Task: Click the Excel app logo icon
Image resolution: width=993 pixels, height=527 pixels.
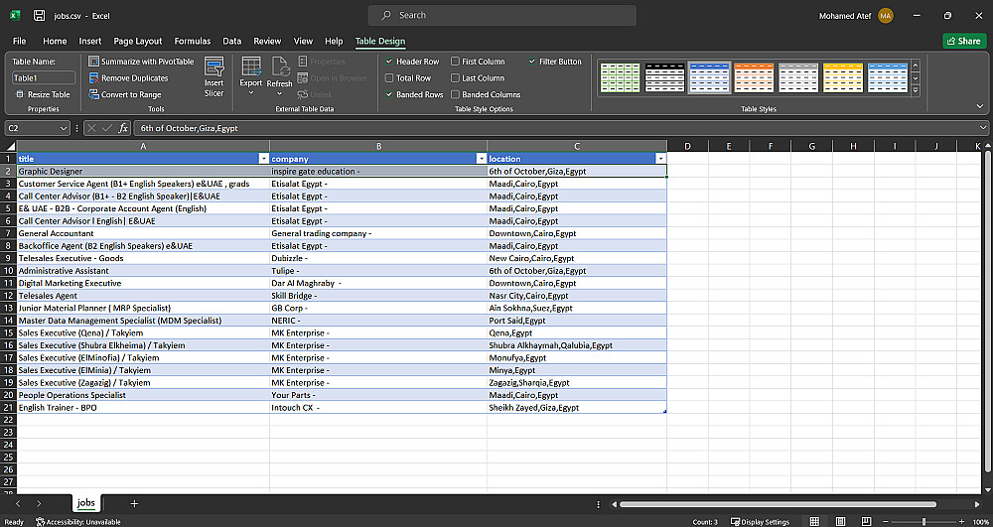Action: tap(15, 15)
